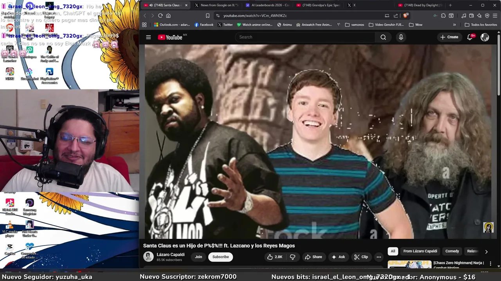This screenshot has width=501, height=281.
Task: Like the video with thumbs up
Action: pos(275,257)
